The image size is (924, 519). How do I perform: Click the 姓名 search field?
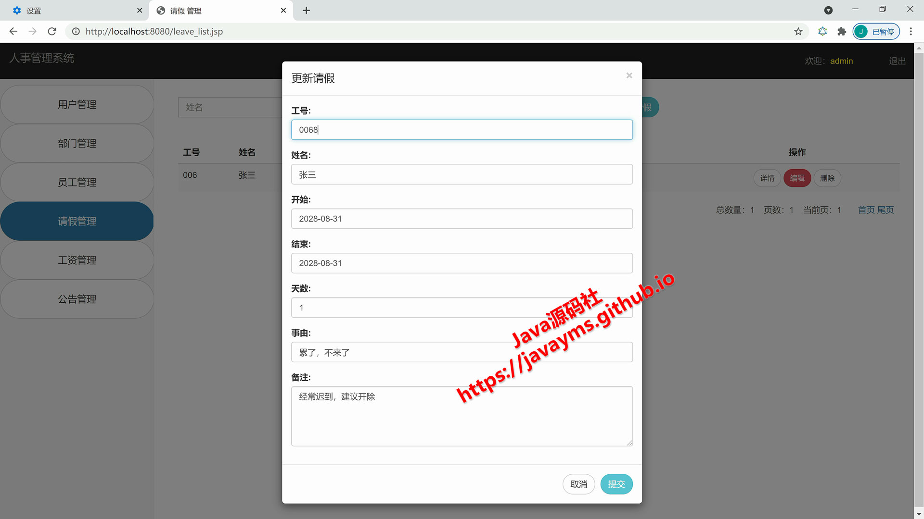(230, 107)
